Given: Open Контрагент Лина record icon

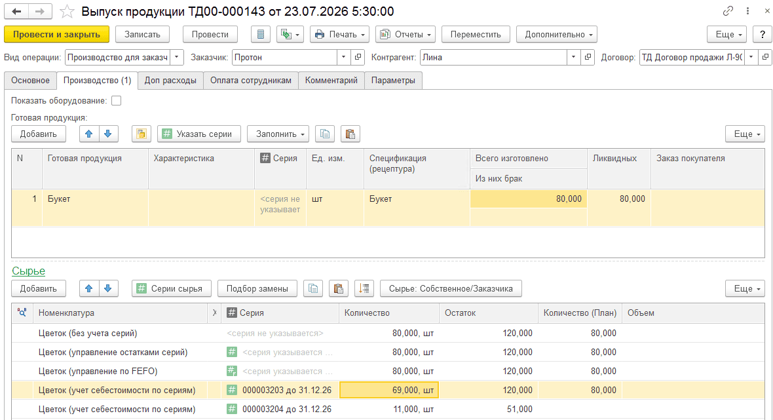Looking at the screenshot, I should 588,57.
